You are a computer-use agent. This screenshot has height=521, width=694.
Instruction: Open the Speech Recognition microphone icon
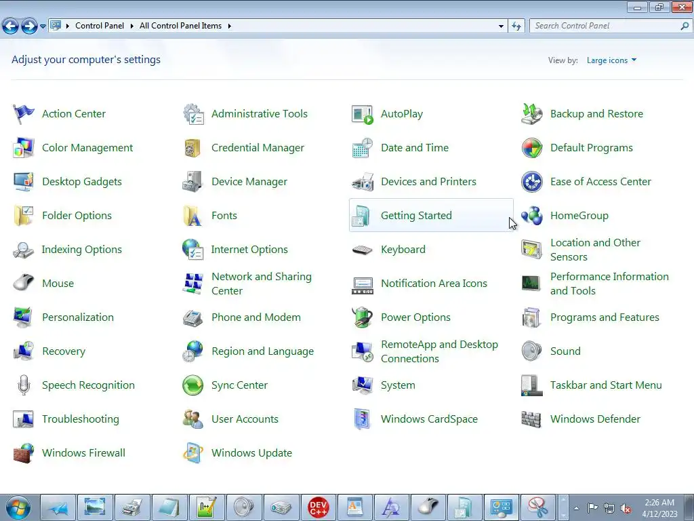tap(24, 385)
